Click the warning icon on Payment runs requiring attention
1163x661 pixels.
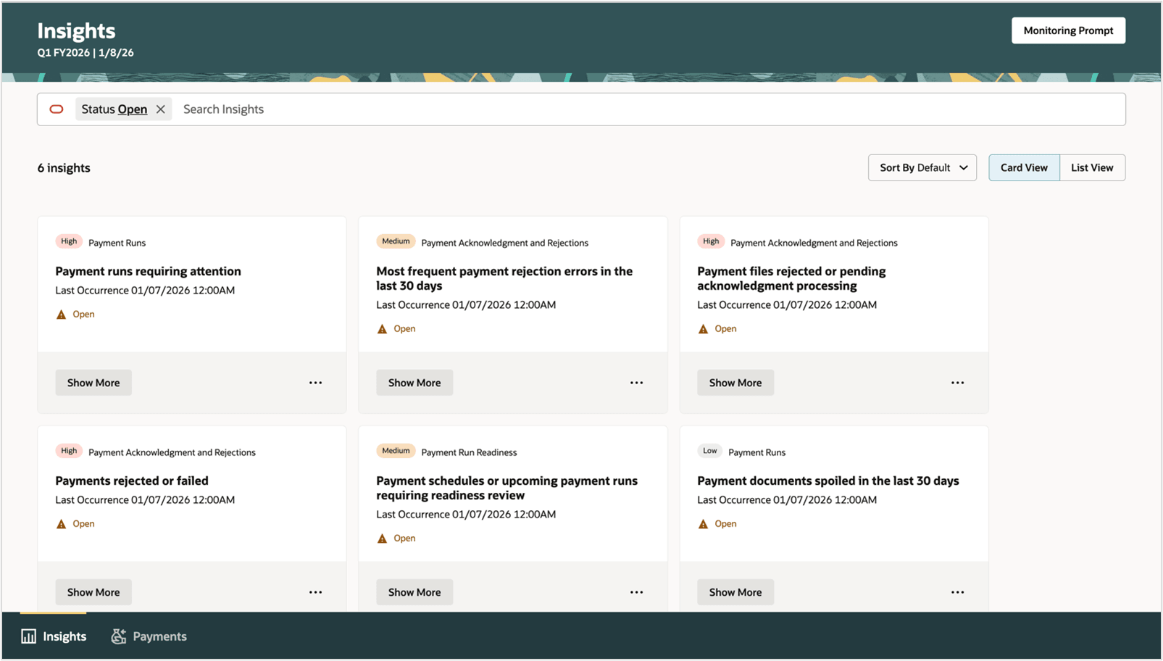[x=61, y=313]
